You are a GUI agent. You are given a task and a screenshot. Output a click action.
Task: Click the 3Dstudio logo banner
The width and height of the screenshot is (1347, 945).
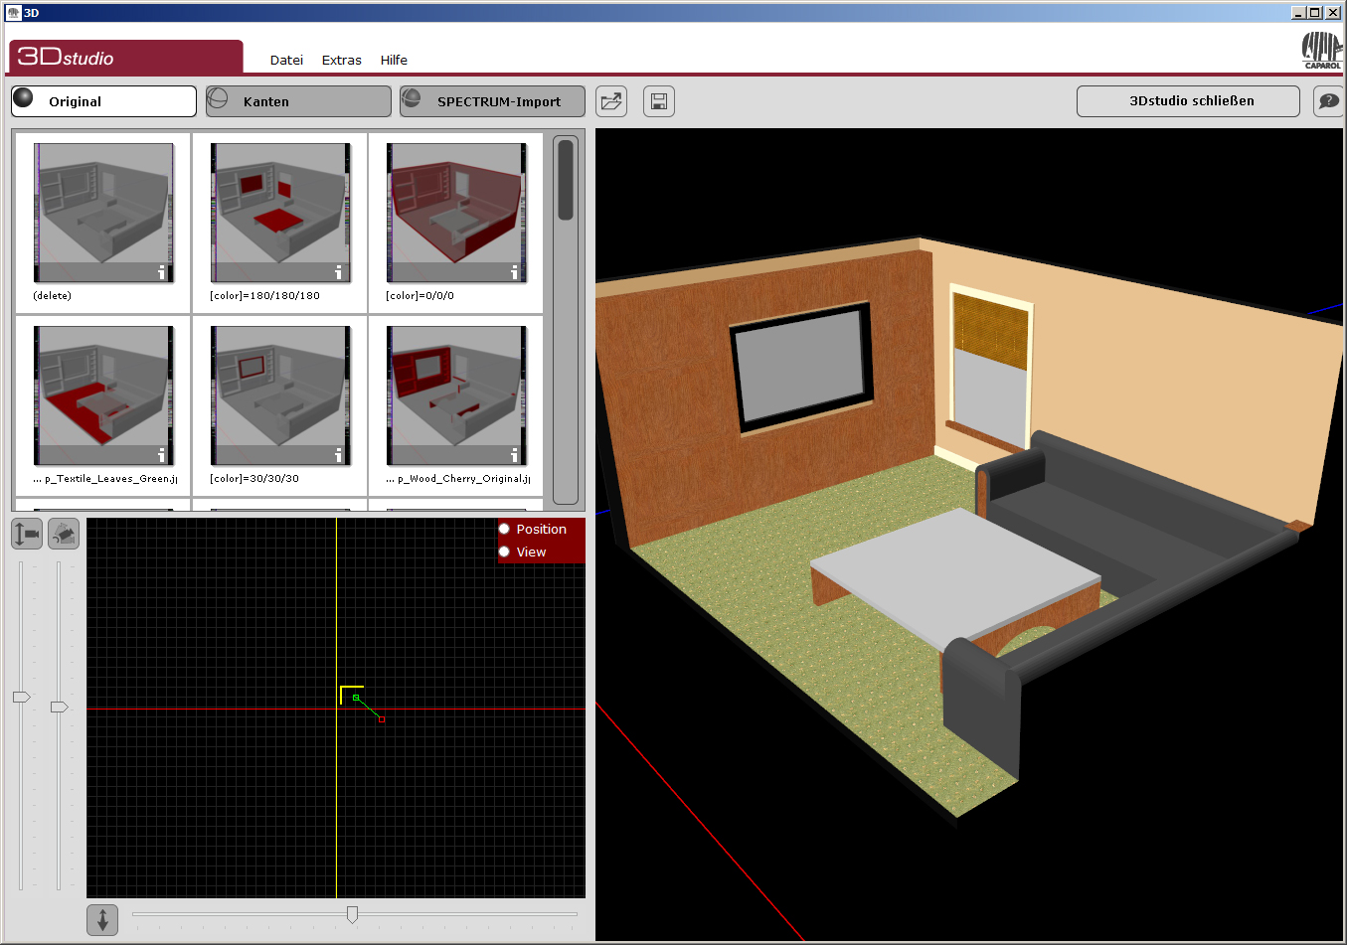[x=125, y=57]
